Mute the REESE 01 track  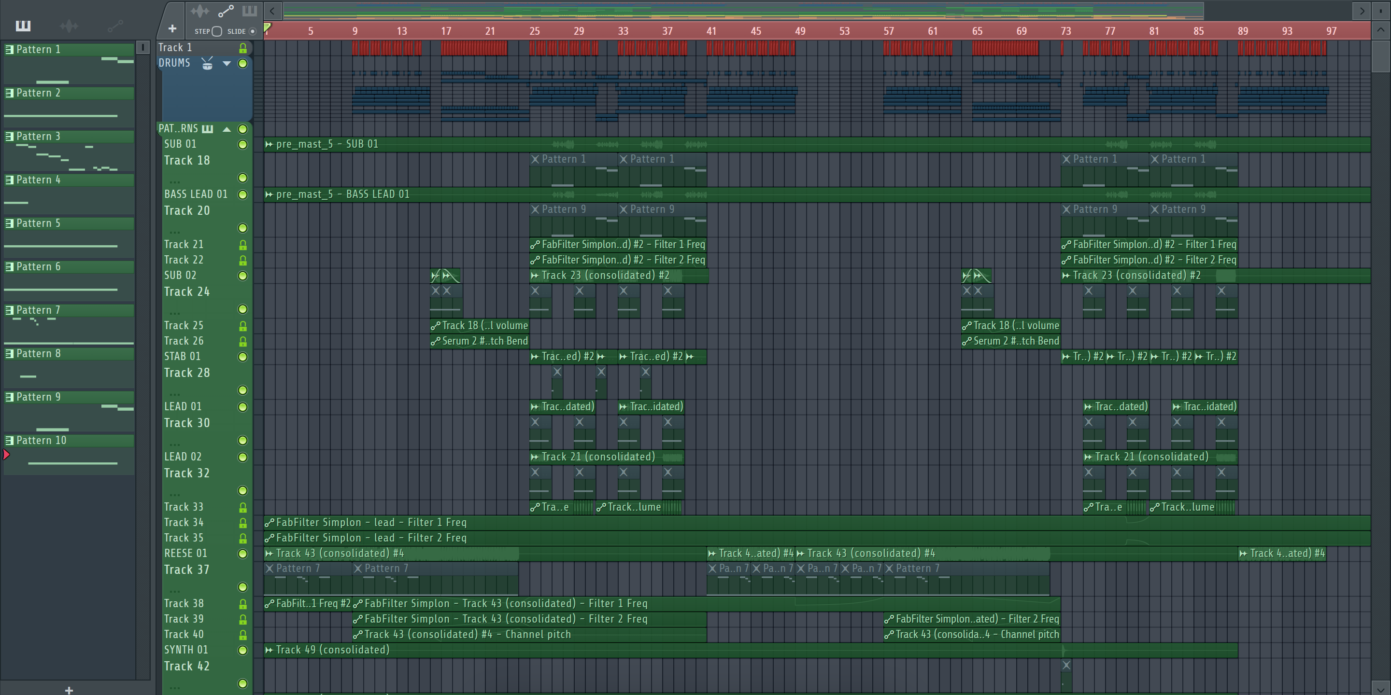[x=243, y=554]
